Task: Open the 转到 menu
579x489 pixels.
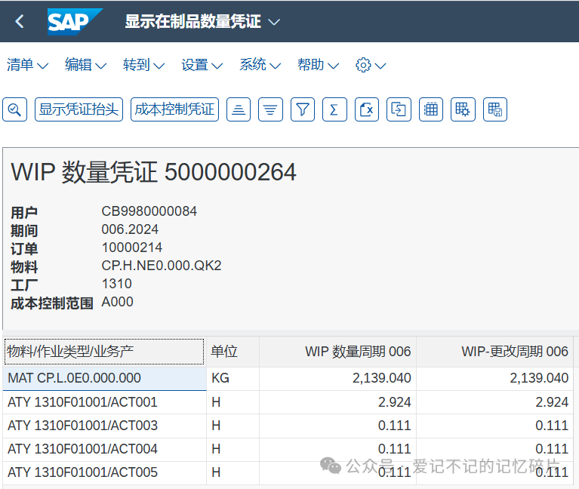Action: pyautogui.click(x=143, y=65)
